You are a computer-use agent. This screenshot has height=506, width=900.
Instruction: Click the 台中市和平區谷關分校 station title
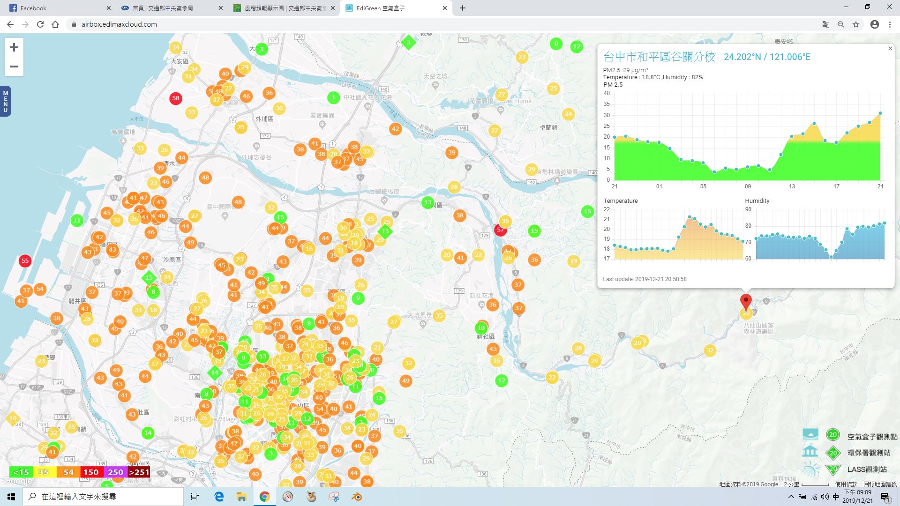[x=660, y=57]
